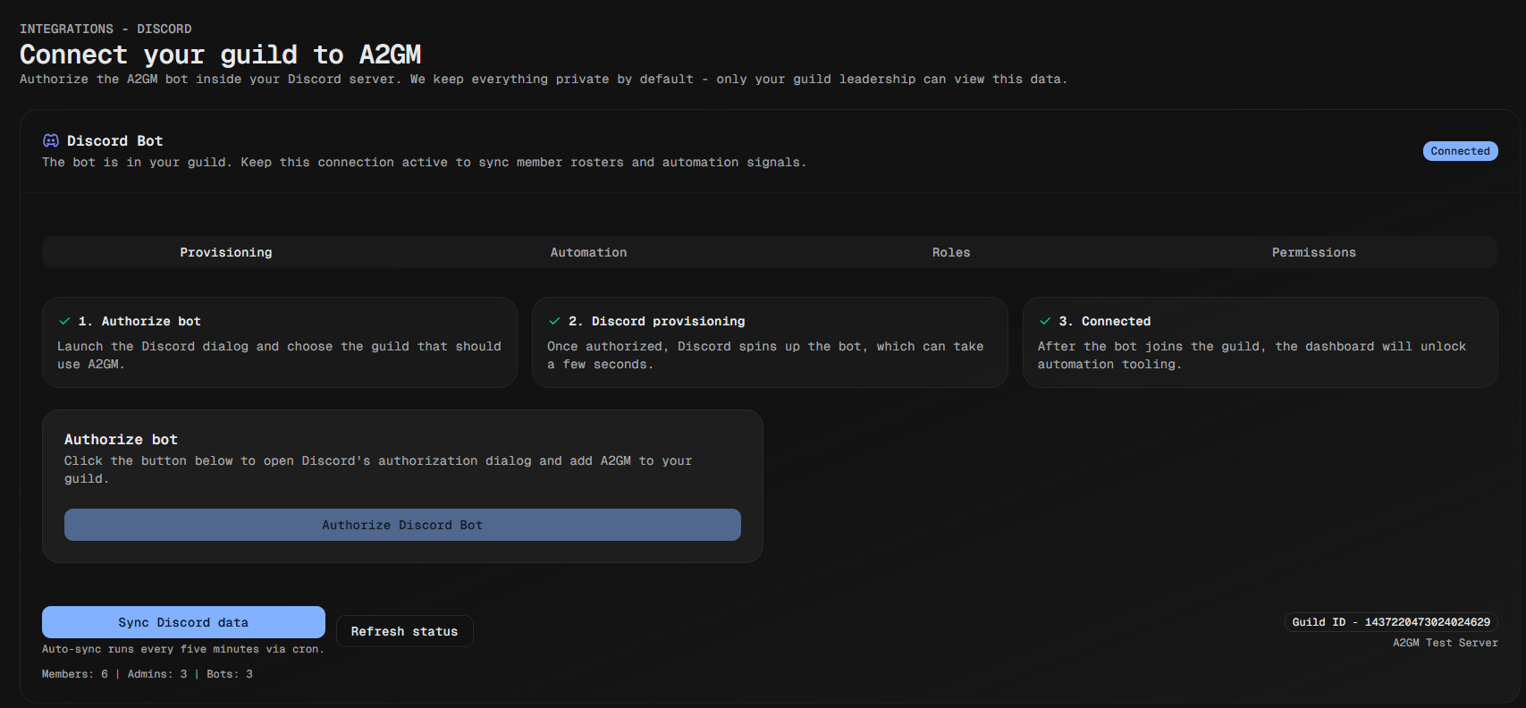The width and height of the screenshot is (1526, 708).
Task: Click the 'Click the button below to open' instruction text
Action: click(378, 469)
